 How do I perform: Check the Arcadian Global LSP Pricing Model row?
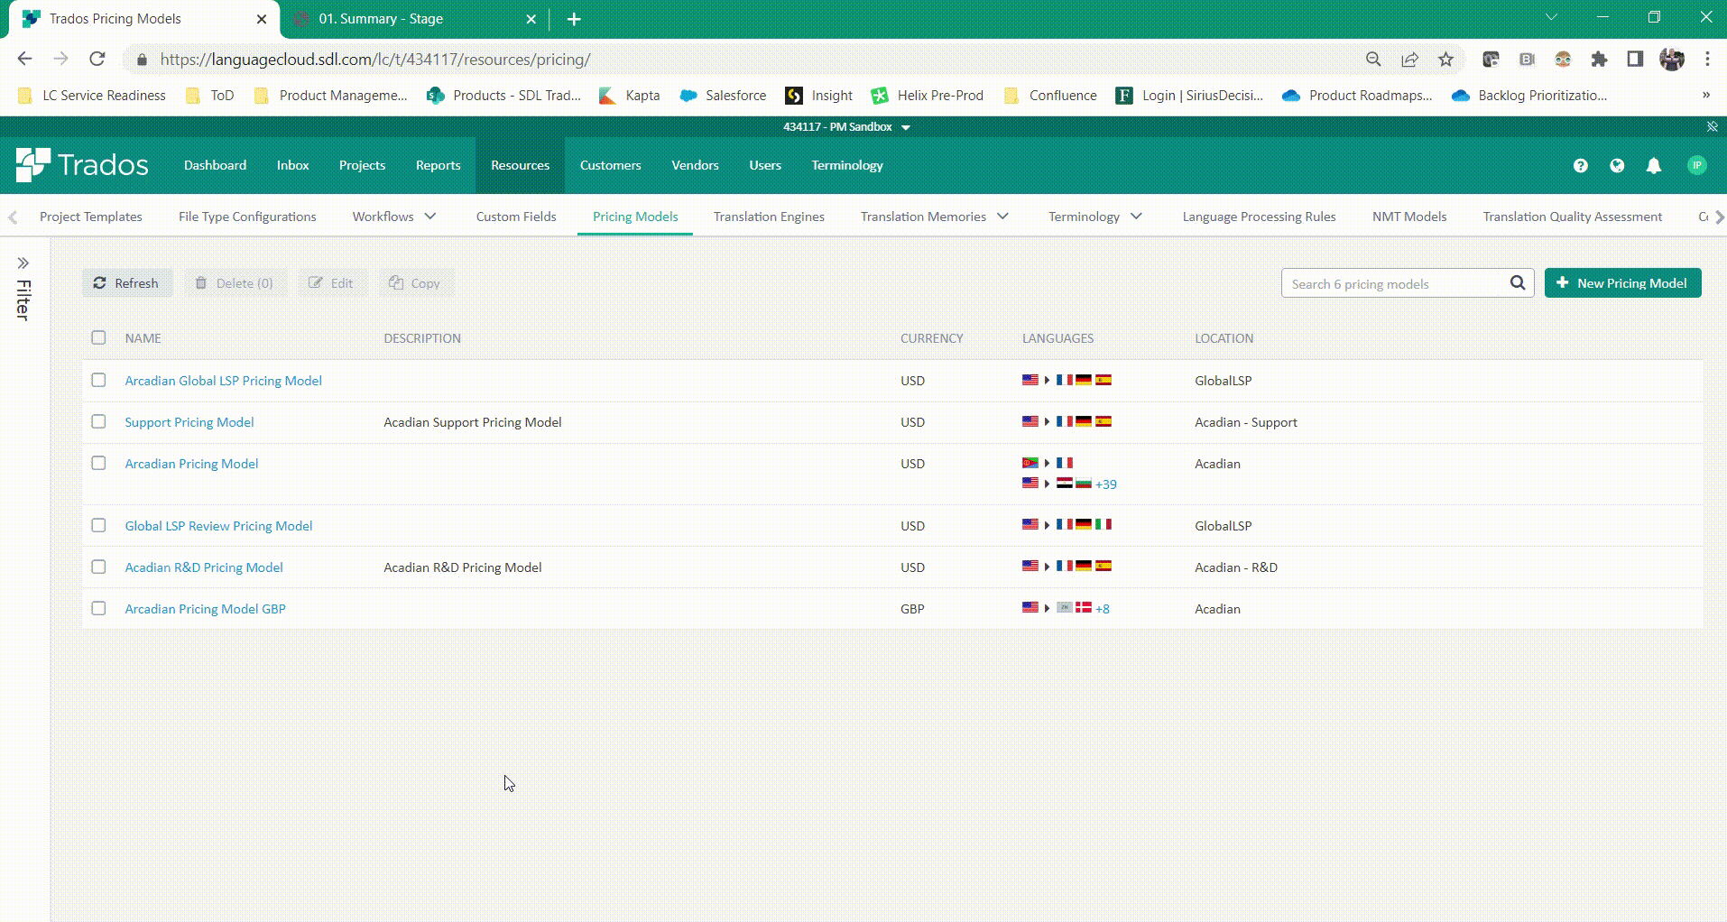click(x=98, y=381)
